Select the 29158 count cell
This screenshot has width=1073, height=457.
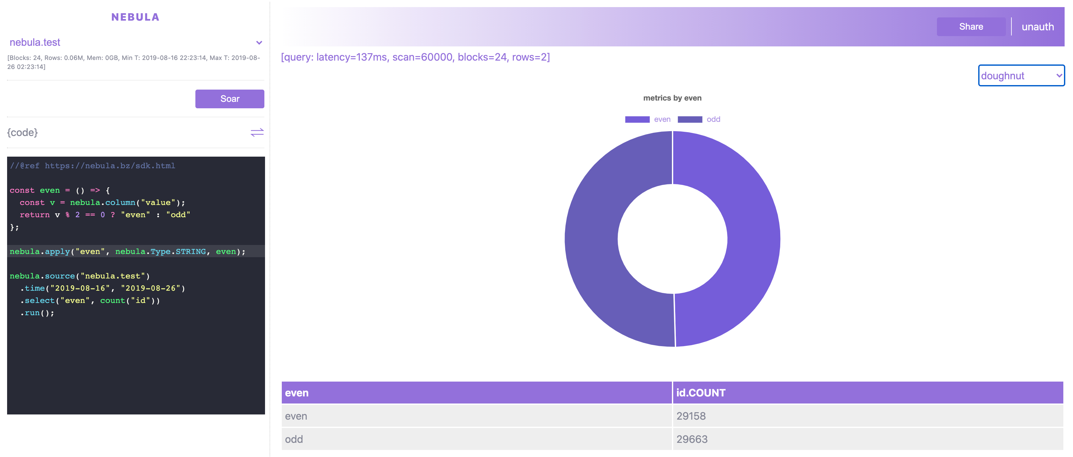click(691, 416)
